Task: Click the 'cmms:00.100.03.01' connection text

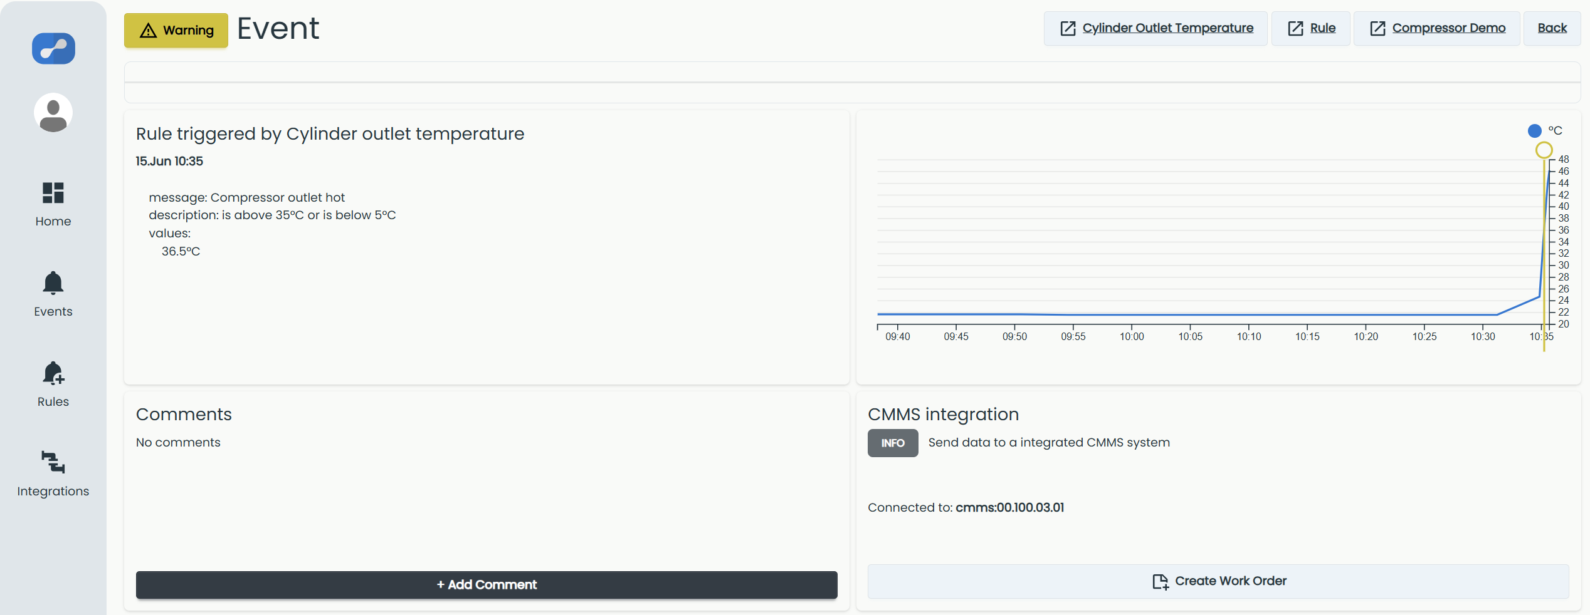Action: pos(1009,508)
